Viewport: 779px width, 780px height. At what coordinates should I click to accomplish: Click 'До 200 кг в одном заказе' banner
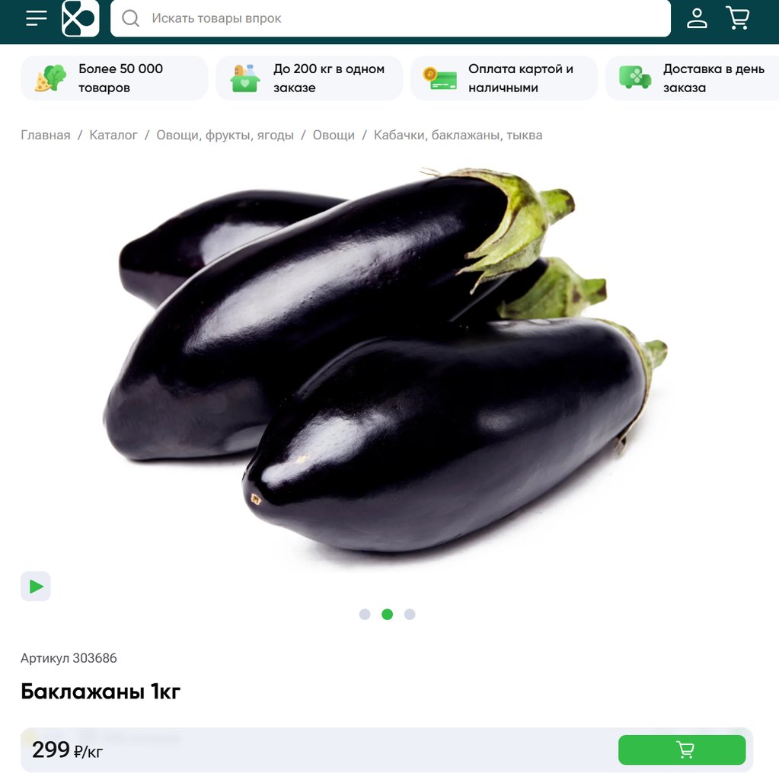(309, 78)
